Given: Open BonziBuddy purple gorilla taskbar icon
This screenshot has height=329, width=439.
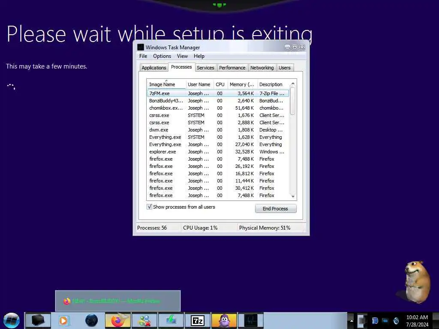Looking at the screenshot, I should click(224, 320).
